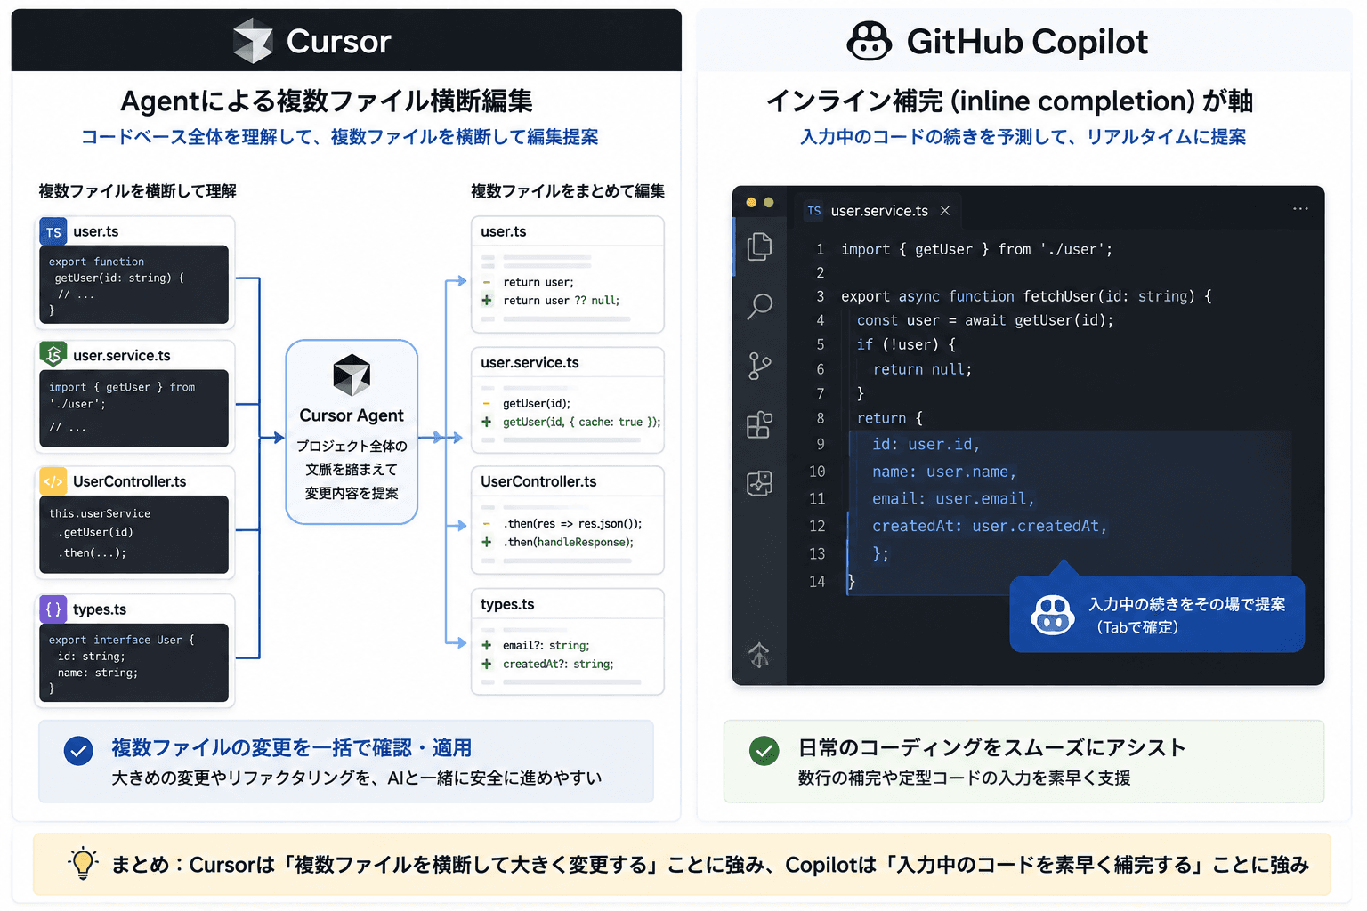Image resolution: width=1367 pixels, height=911 pixels.
Task: Open the Extensions blocks icon in sidebar
Action: [x=759, y=424]
